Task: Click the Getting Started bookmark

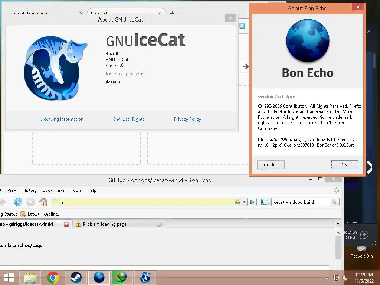Action: pos(9,214)
